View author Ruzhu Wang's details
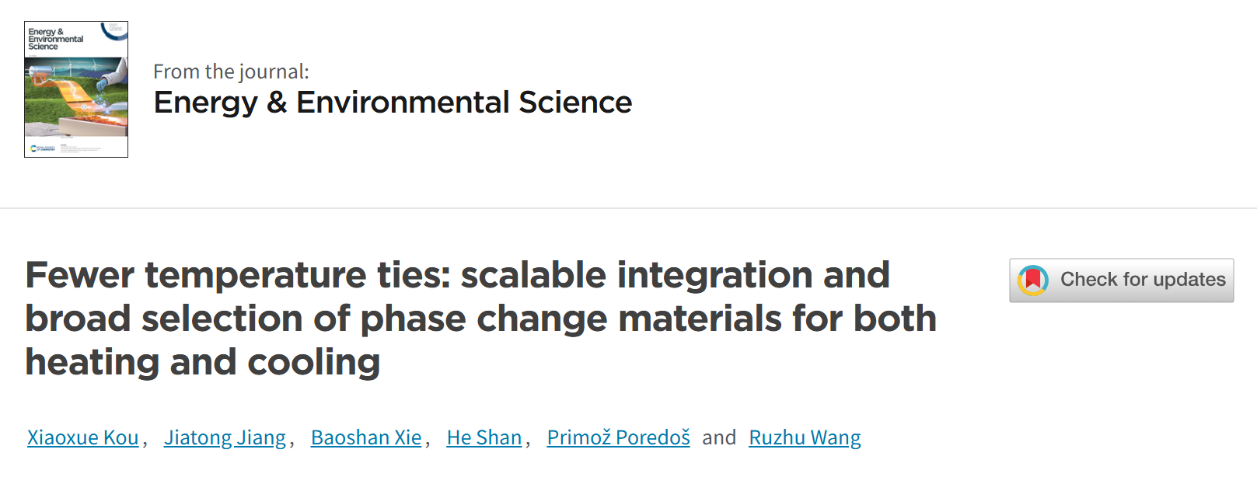Screen dimensions: 1257x498 point(805,437)
